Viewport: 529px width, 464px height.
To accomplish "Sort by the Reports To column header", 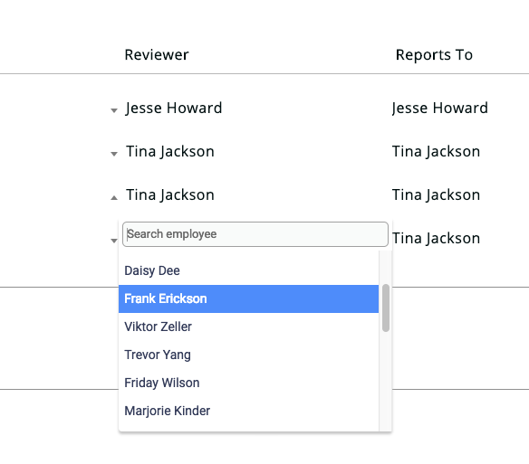I will (x=434, y=54).
